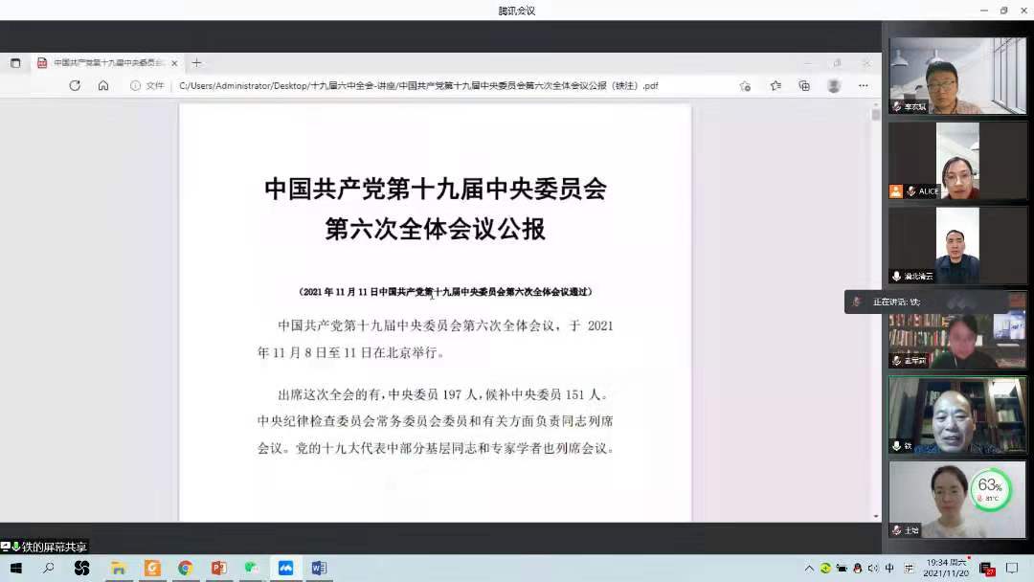The width and height of the screenshot is (1034, 582).
Task: Select ALICE participant video thumbnail
Action: coord(956,160)
